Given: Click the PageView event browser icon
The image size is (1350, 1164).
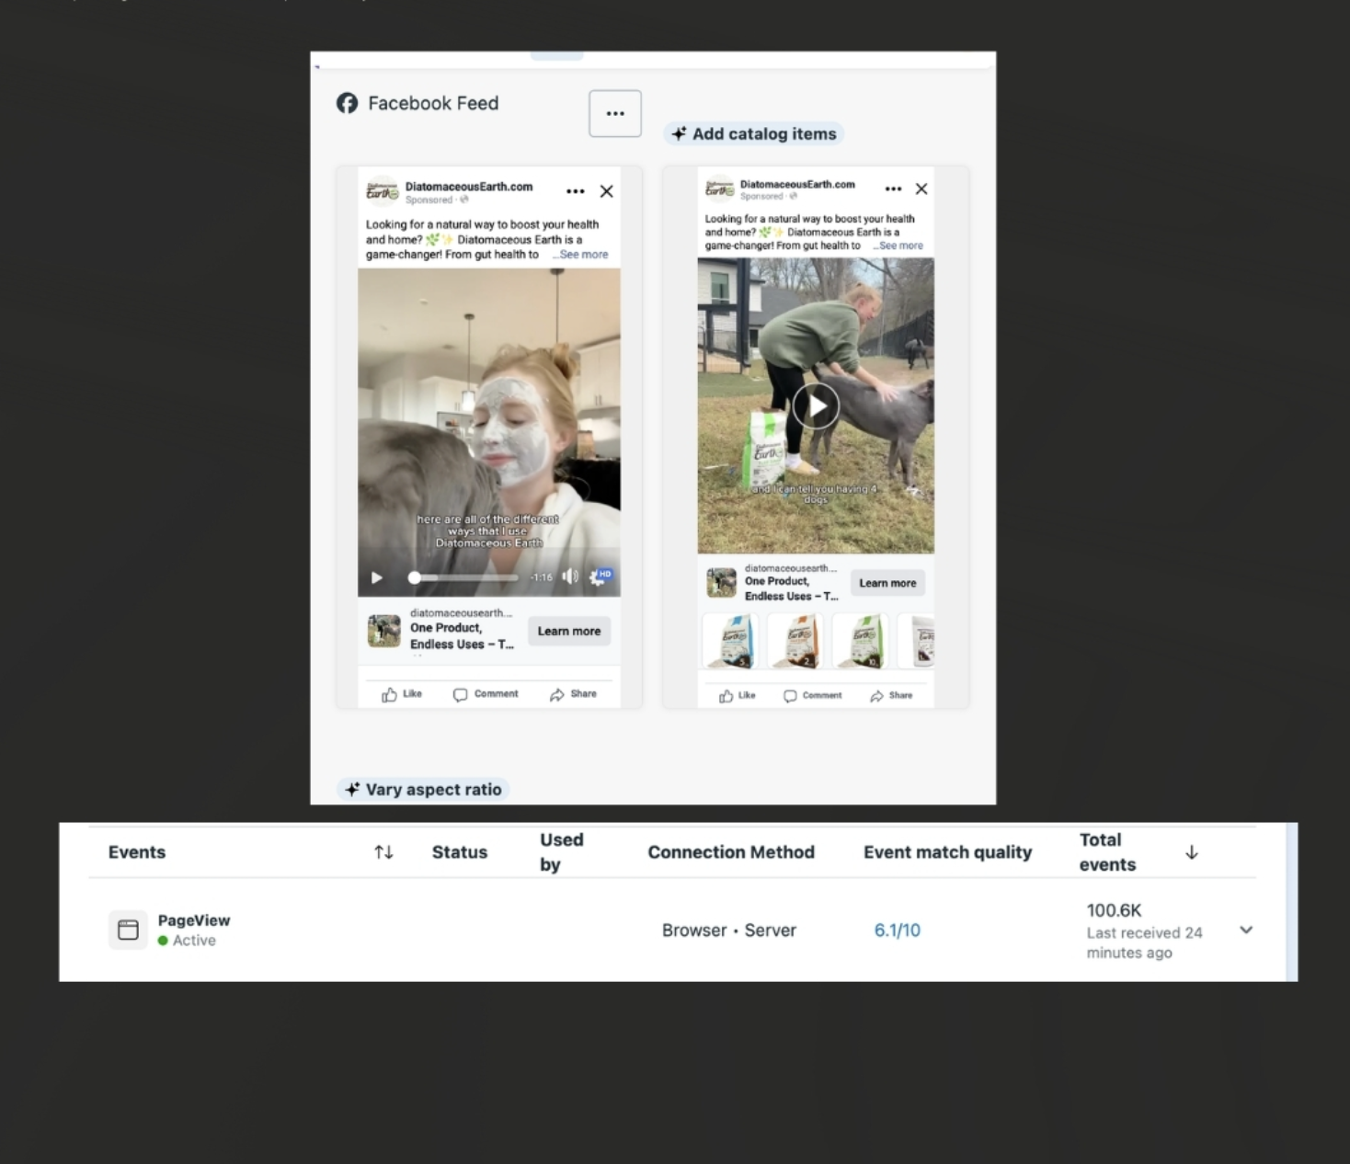Looking at the screenshot, I should 128,930.
